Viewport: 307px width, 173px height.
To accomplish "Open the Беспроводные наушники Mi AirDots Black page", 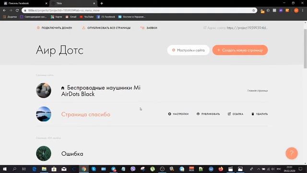I will 101,91.
